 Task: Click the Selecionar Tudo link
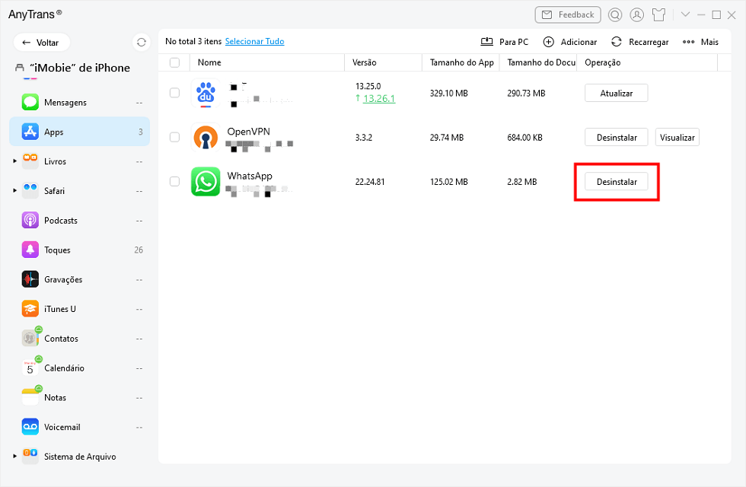point(254,41)
